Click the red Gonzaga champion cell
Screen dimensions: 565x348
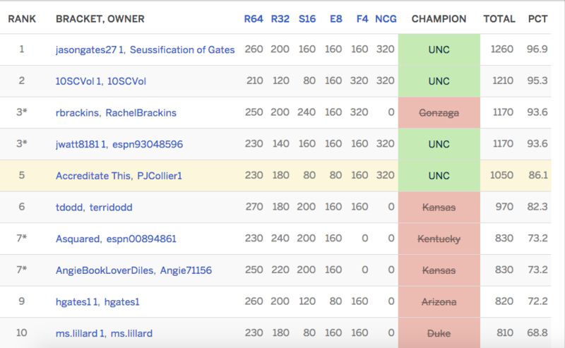coord(439,113)
